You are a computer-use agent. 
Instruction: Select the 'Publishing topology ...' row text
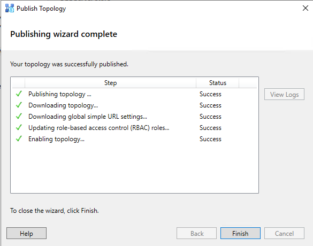click(60, 94)
